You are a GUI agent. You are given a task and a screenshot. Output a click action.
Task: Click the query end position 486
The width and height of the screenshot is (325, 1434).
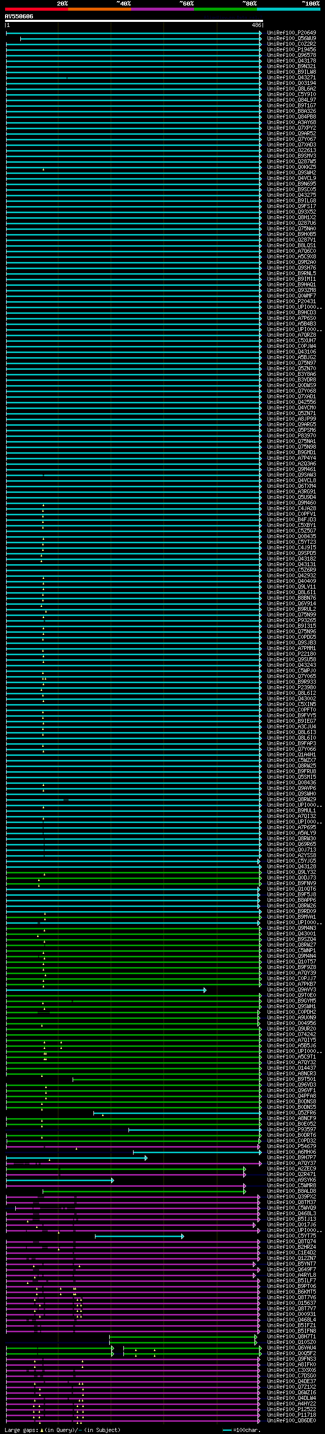[x=256, y=25]
